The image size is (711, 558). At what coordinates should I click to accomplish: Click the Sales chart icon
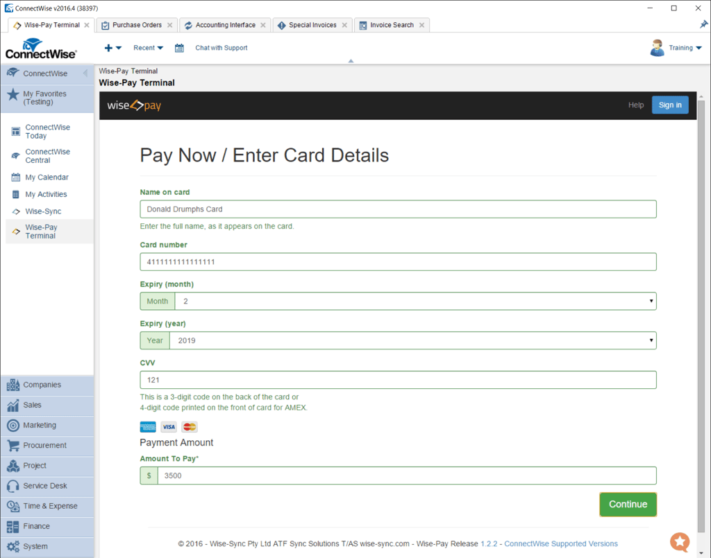tap(13, 406)
